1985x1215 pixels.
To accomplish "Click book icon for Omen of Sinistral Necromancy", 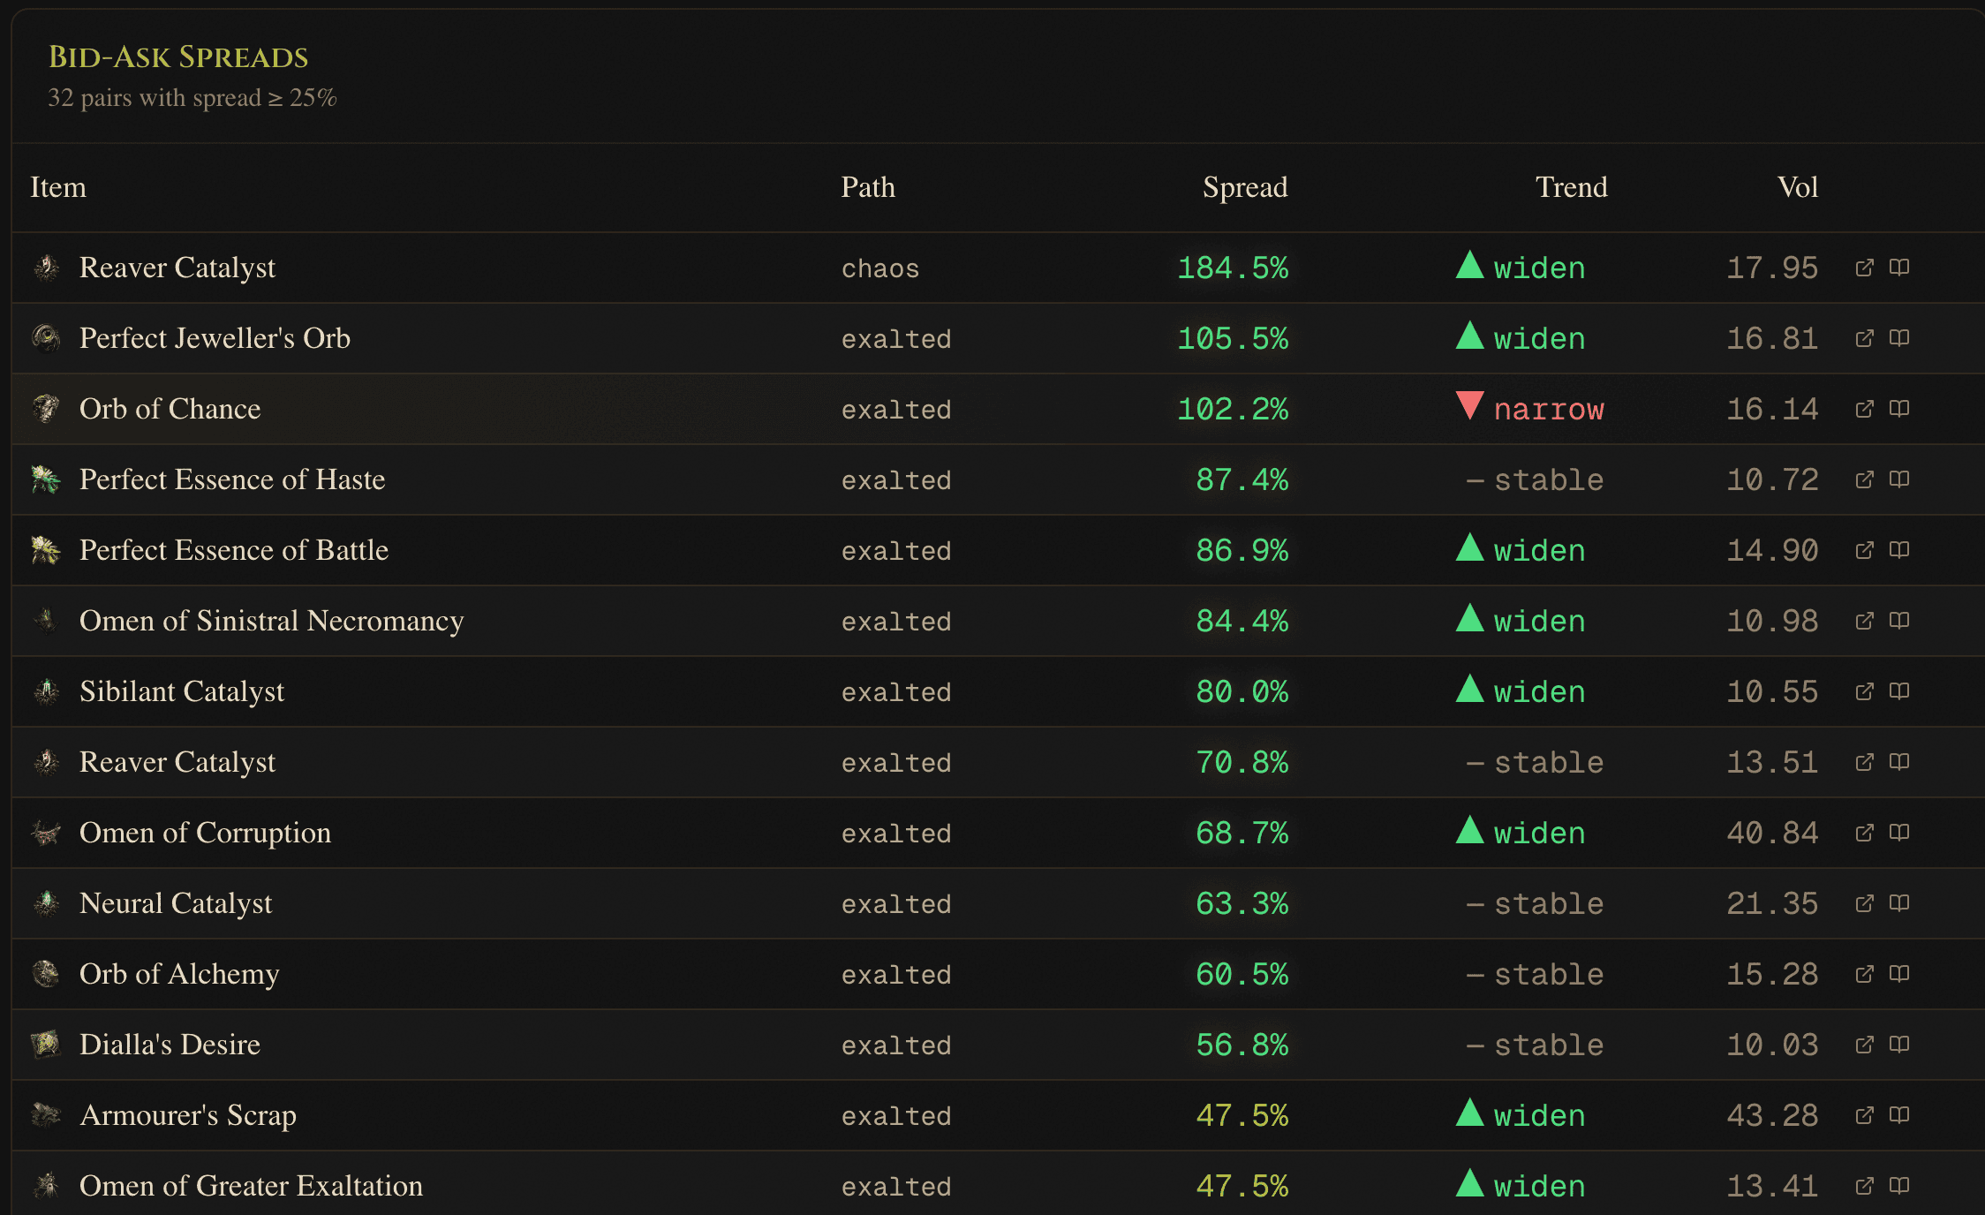I will (x=1899, y=621).
